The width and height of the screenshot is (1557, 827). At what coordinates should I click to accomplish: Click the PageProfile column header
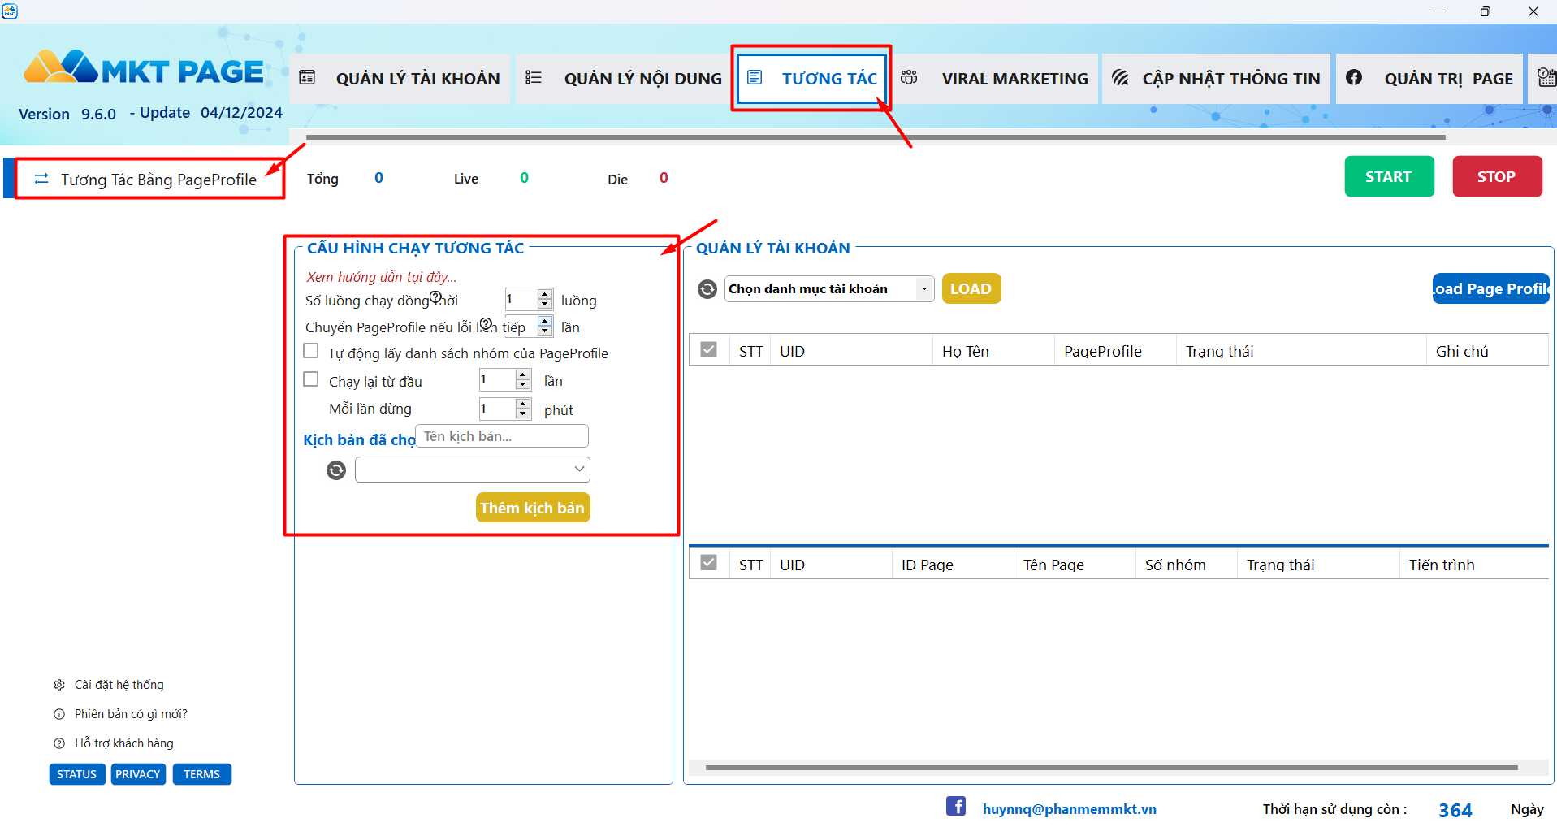(1114, 351)
